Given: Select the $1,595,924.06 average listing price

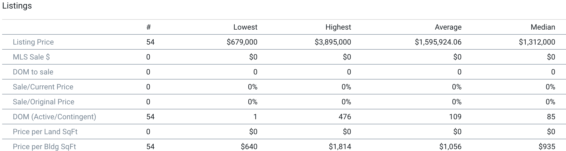Looking at the screenshot, I should (x=438, y=42).
